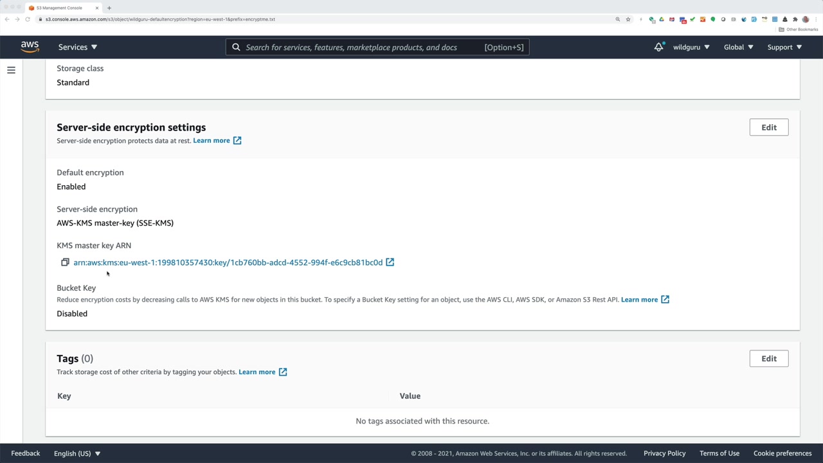Open the Global region dropdown
The height and width of the screenshot is (463, 823).
738,47
